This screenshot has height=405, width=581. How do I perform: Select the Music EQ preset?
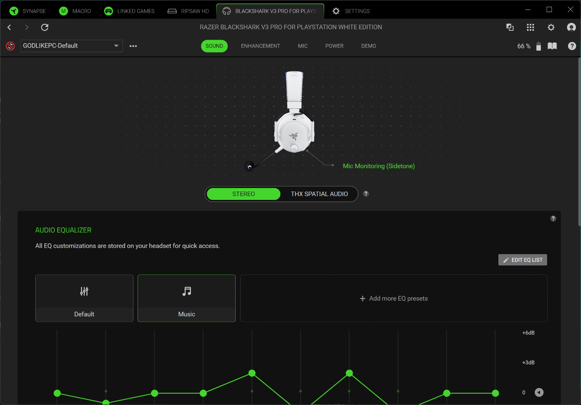pos(186,298)
